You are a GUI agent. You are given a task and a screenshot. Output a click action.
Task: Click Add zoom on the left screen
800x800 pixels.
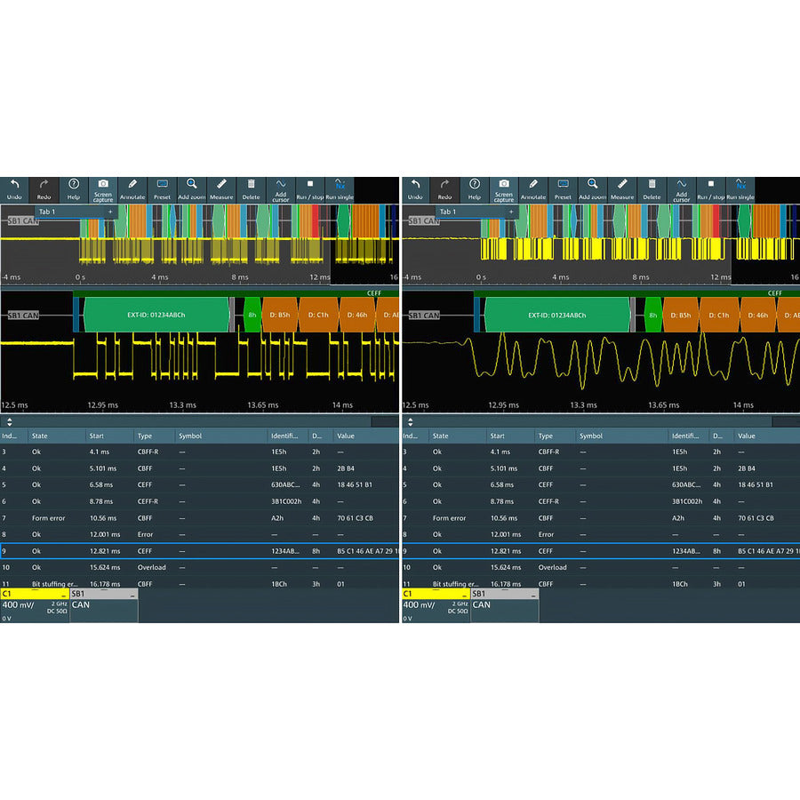tap(192, 190)
